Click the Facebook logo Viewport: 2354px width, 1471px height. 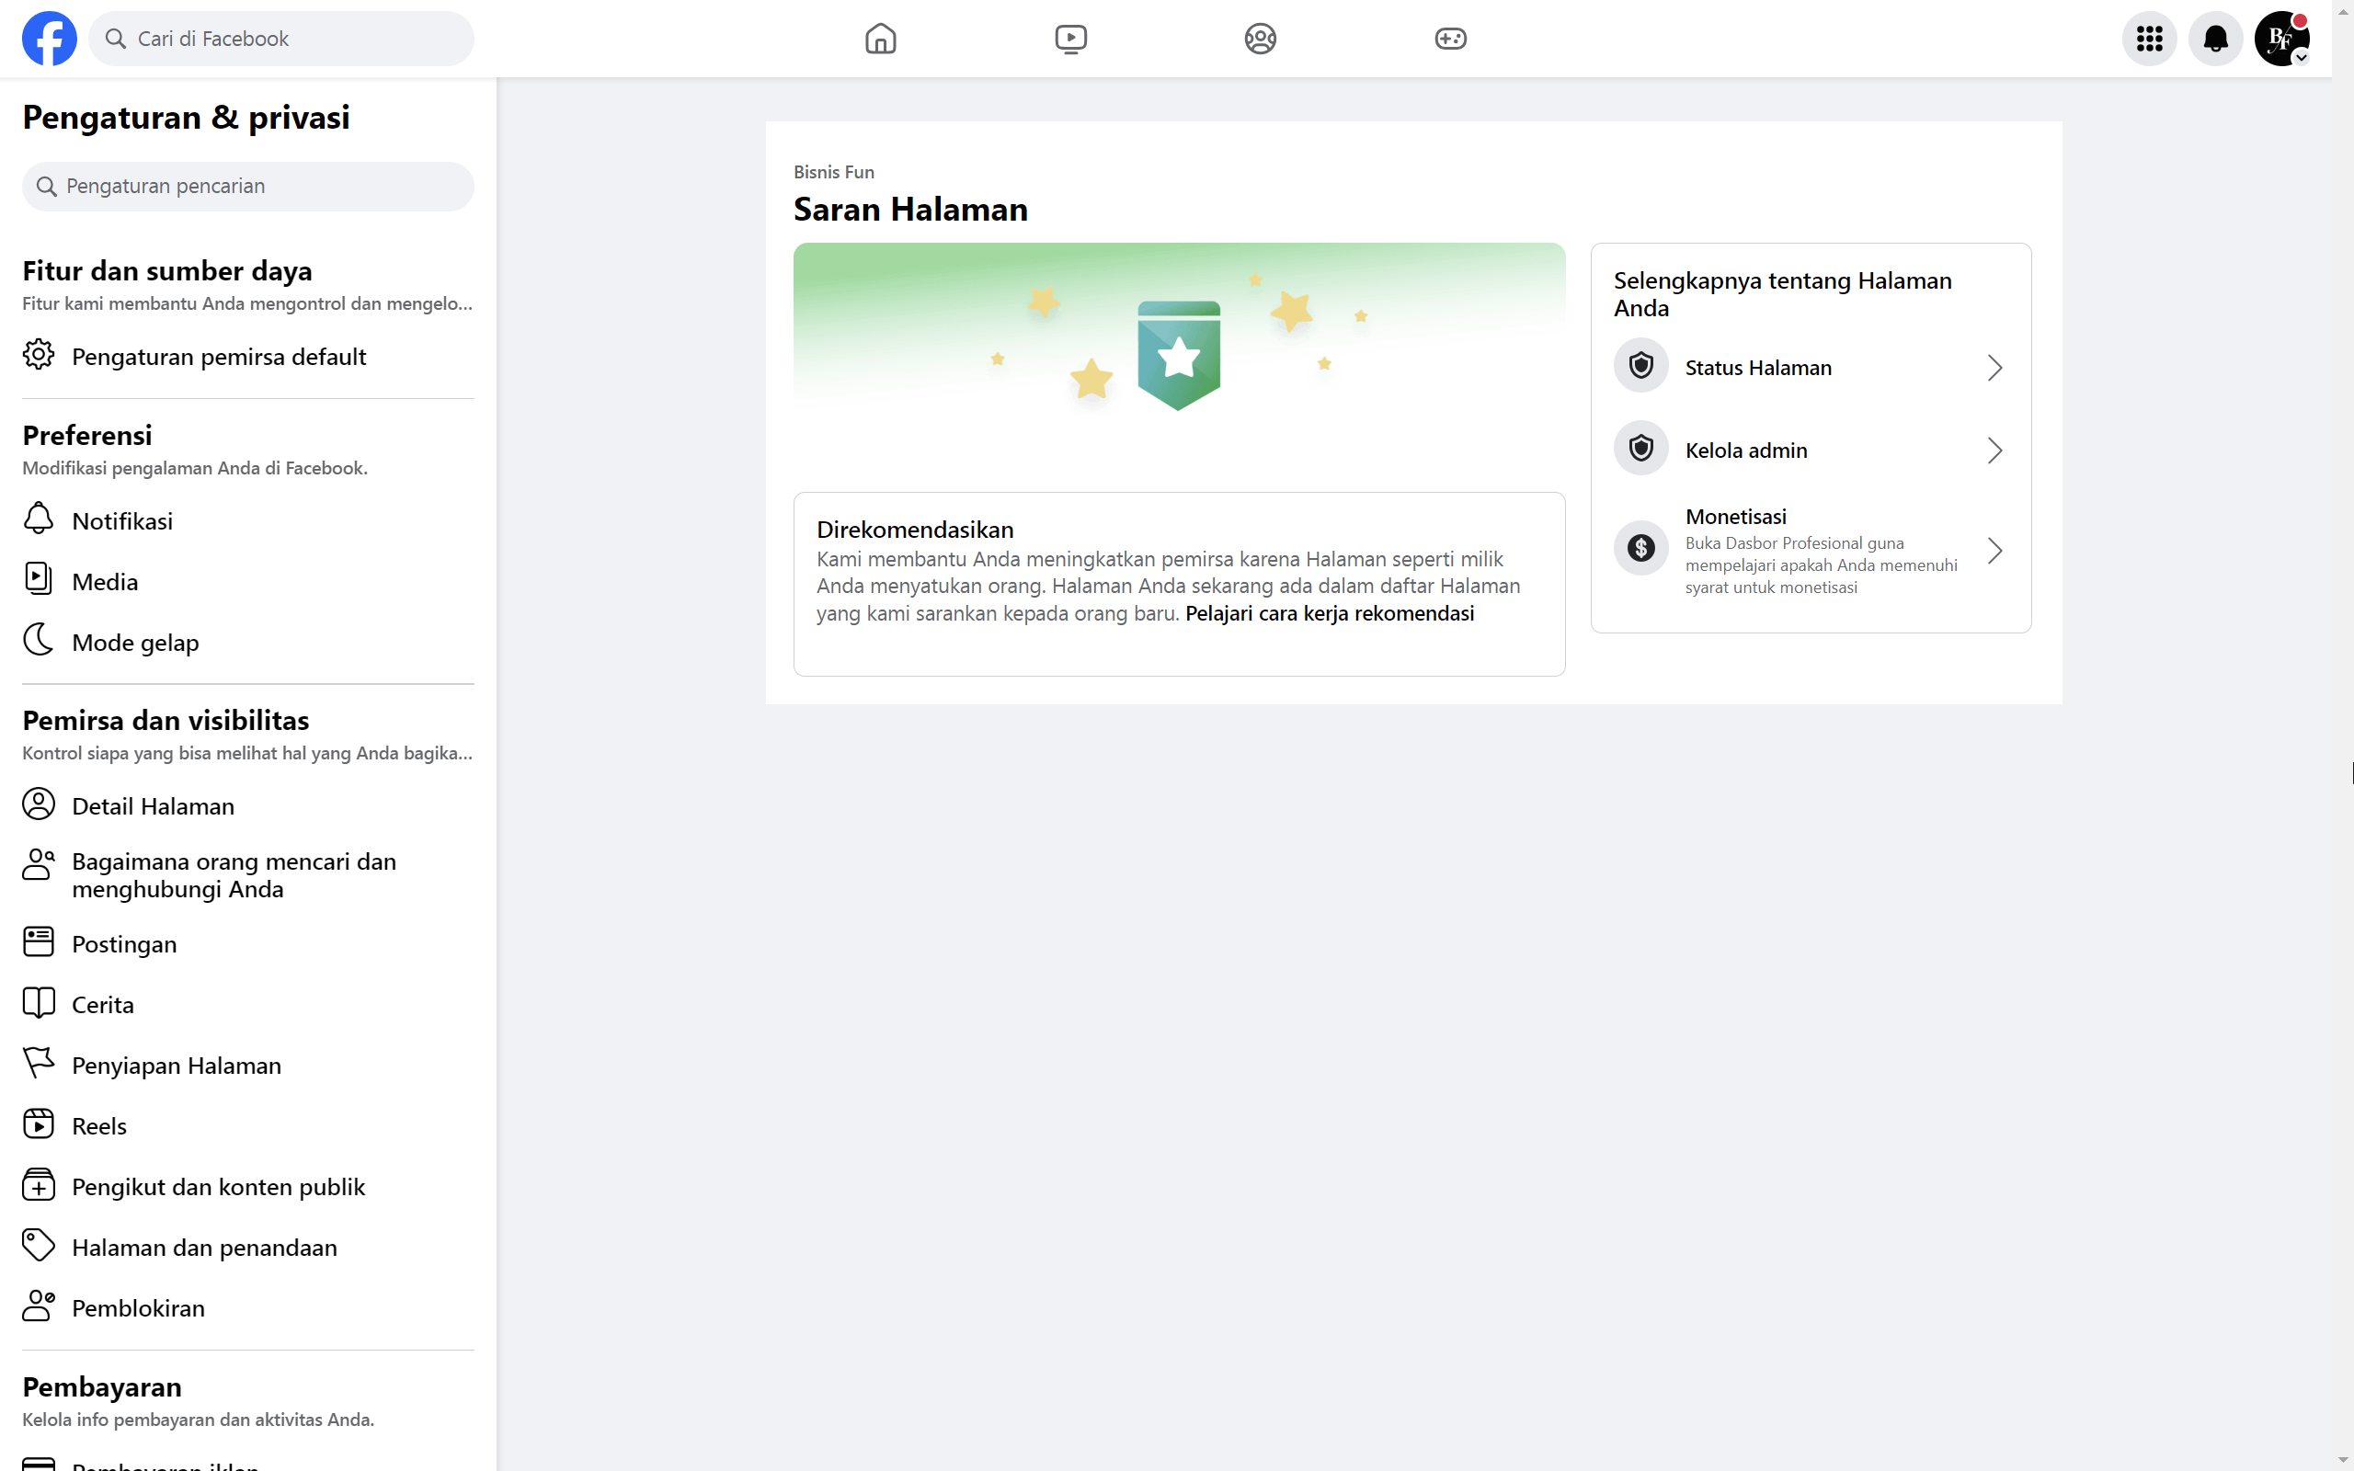[x=49, y=38]
